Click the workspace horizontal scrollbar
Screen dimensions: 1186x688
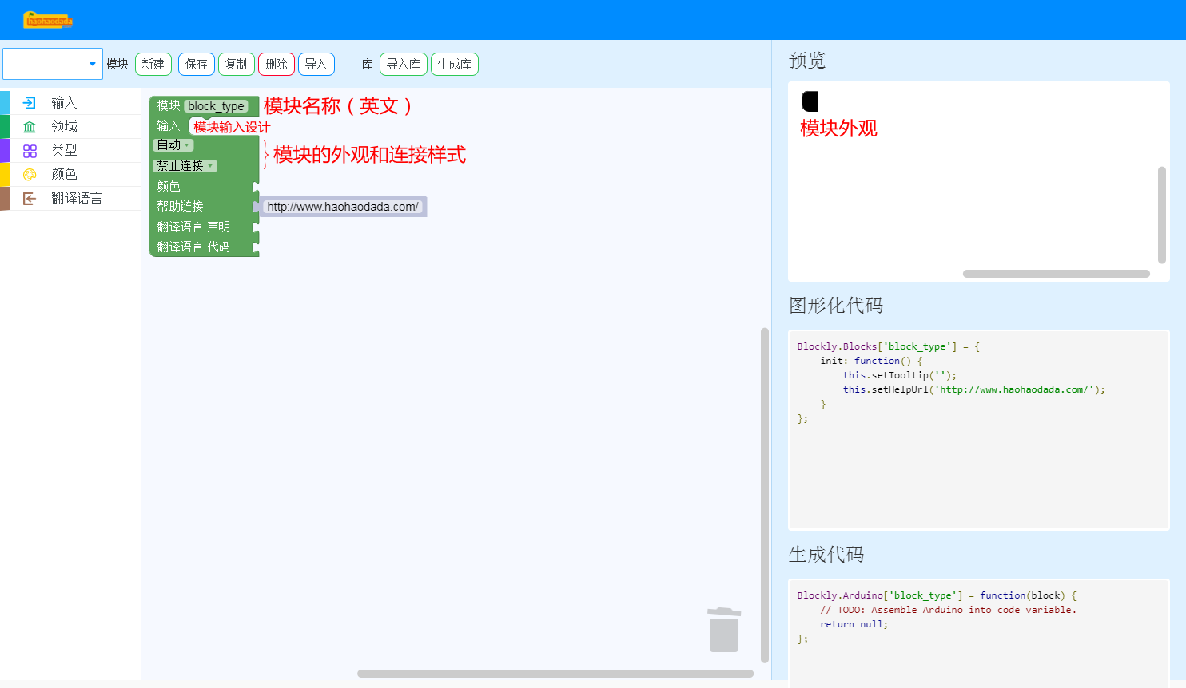point(555,674)
